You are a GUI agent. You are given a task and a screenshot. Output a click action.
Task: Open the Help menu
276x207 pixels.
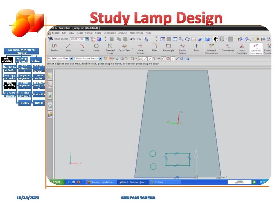pyautogui.click(x=148, y=33)
